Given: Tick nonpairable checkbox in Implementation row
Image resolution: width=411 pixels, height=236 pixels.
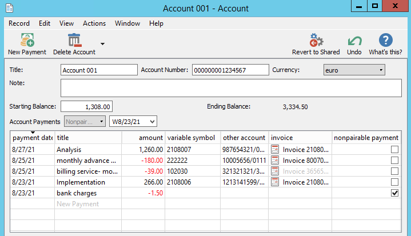Looking at the screenshot, I should 394,182.
